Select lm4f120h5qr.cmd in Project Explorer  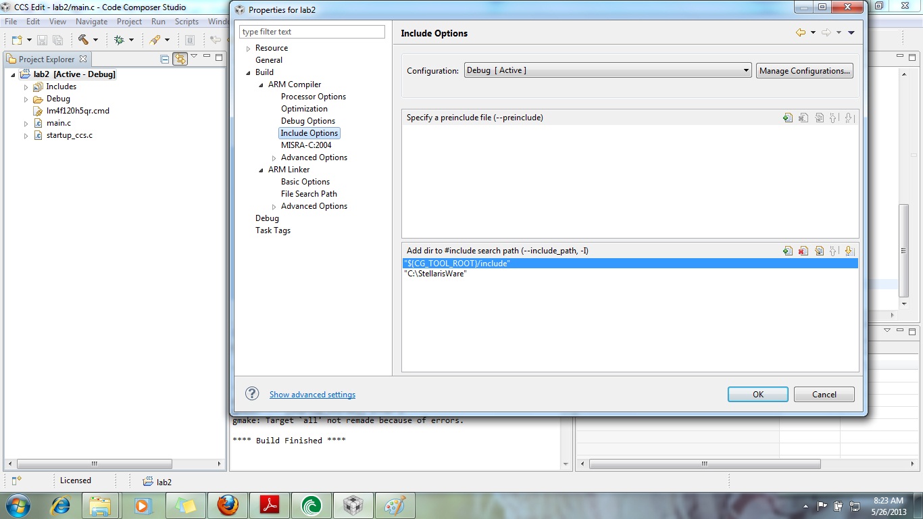click(78, 111)
